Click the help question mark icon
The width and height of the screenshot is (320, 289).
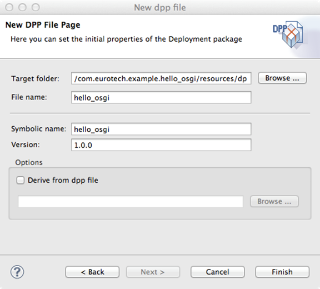[x=17, y=272]
